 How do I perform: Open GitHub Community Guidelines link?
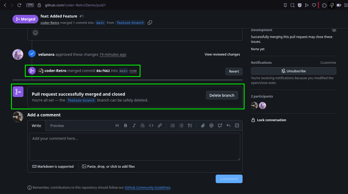148,188
